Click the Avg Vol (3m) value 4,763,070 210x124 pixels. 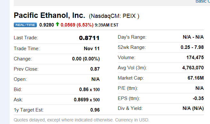coord(193,68)
